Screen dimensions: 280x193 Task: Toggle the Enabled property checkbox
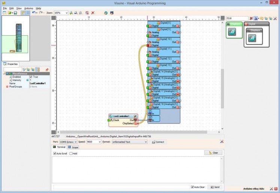click(x=31, y=77)
